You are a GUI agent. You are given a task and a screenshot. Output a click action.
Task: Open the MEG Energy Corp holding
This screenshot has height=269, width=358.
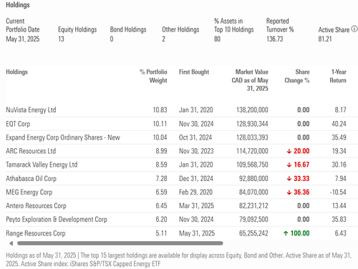29,192
